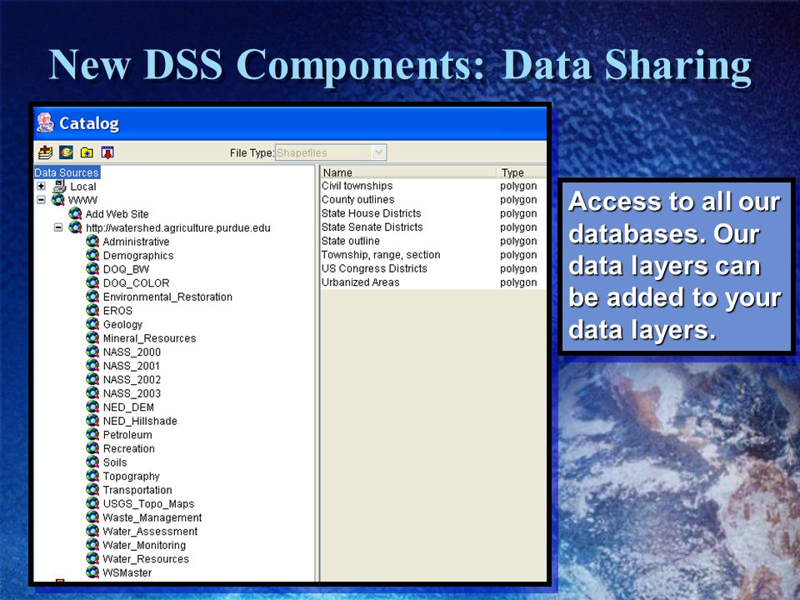Click the Soils globe icon
The height and width of the screenshot is (600, 800).
(x=92, y=461)
